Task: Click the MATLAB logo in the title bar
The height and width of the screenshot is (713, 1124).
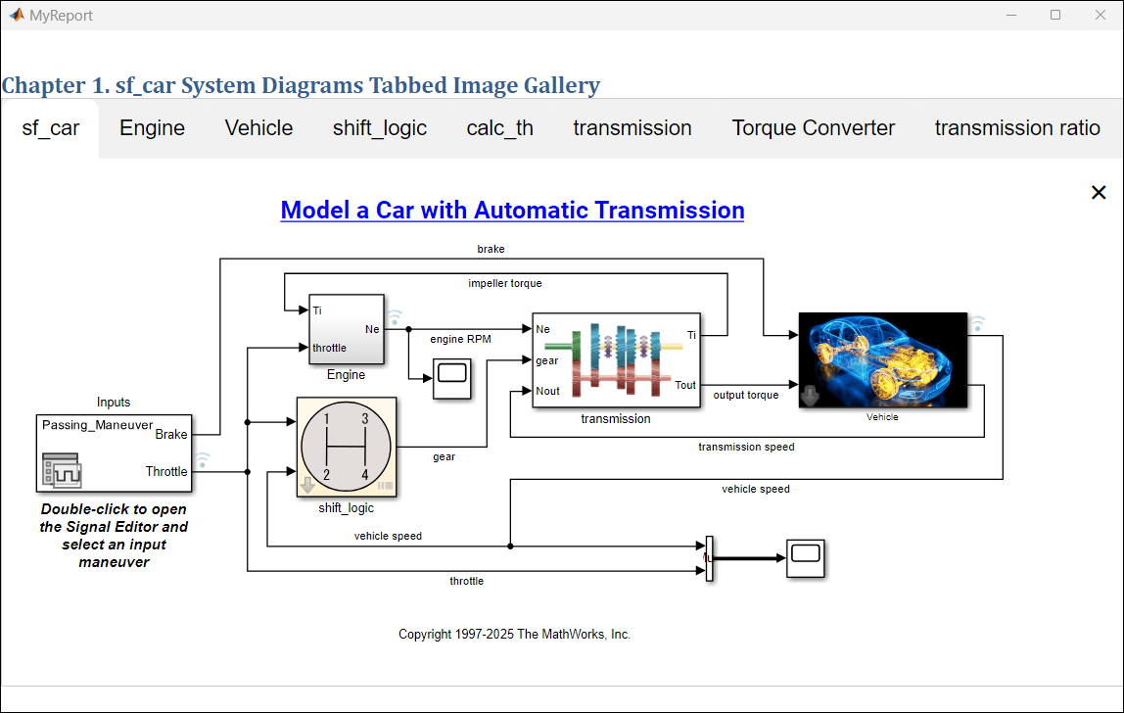Action: click(17, 15)
